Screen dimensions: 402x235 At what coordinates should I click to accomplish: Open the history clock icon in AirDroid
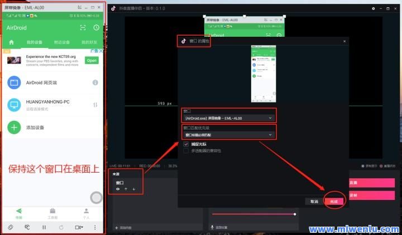(x=97, y=28)
